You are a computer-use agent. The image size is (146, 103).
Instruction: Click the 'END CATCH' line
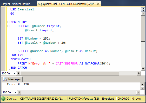click(19, 68)
